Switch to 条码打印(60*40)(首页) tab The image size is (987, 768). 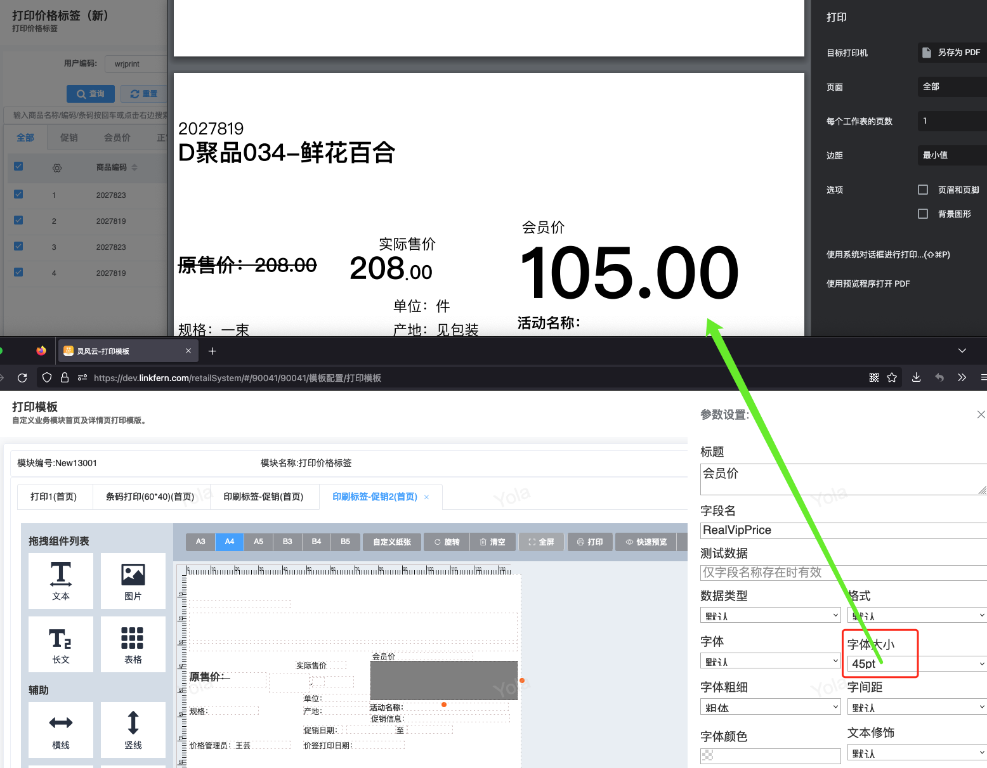pos(150,497)
